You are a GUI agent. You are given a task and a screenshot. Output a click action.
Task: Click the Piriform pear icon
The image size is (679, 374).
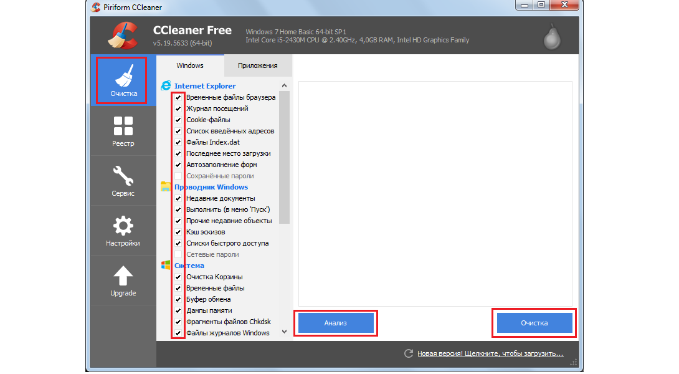(552, 36)
